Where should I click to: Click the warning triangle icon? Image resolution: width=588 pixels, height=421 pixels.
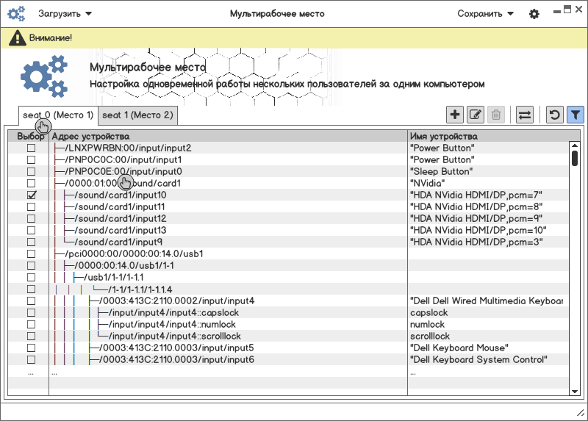click(x=17, y=38)
